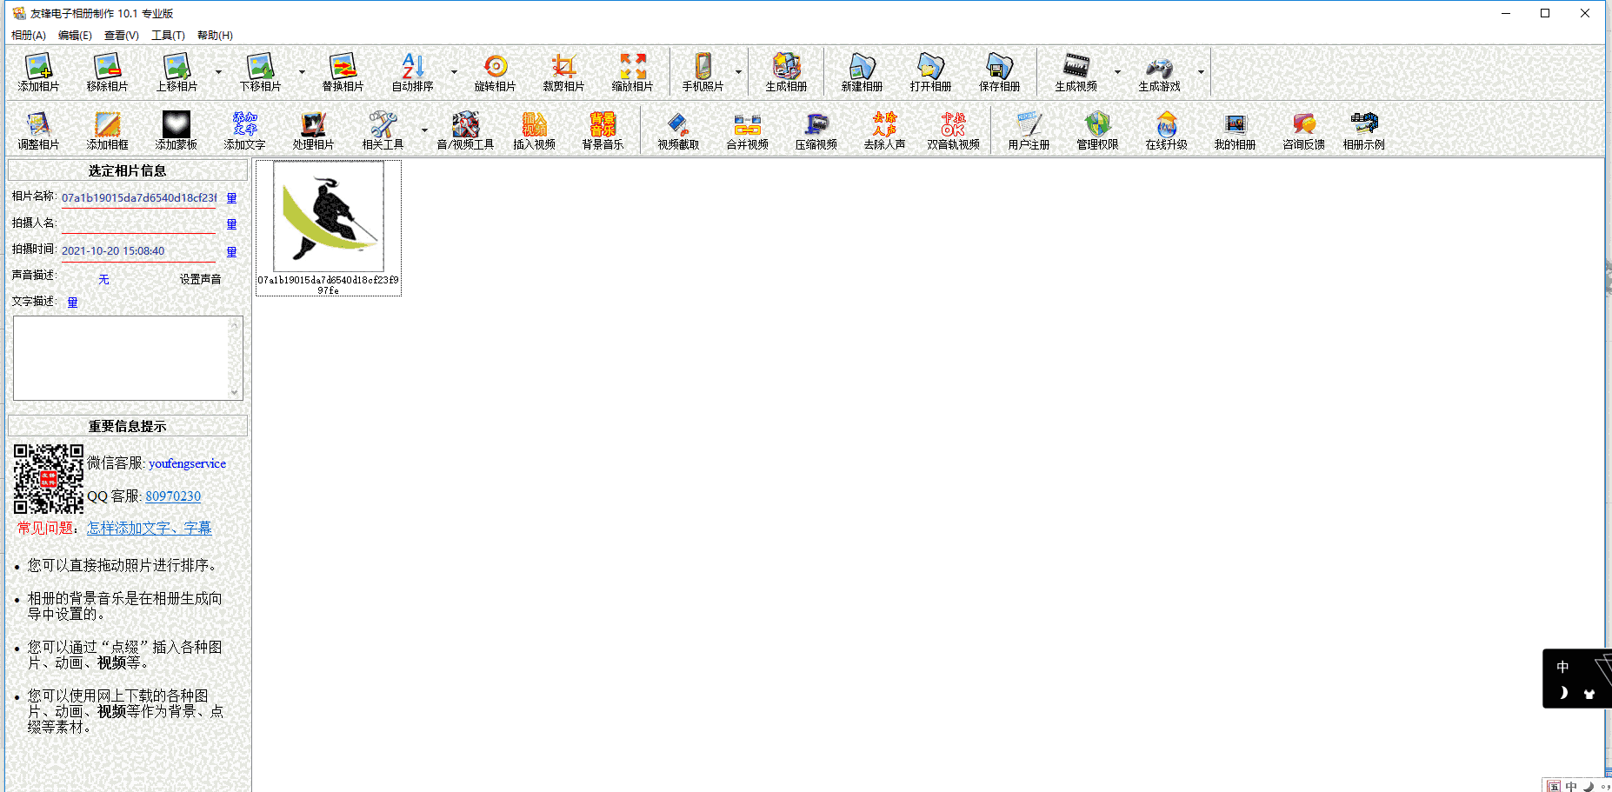Image resolution: width=1612 pixels, height=792 pixels.
Task: Expand the 下移相片 dropdown arrow
Action: point(302,72)
